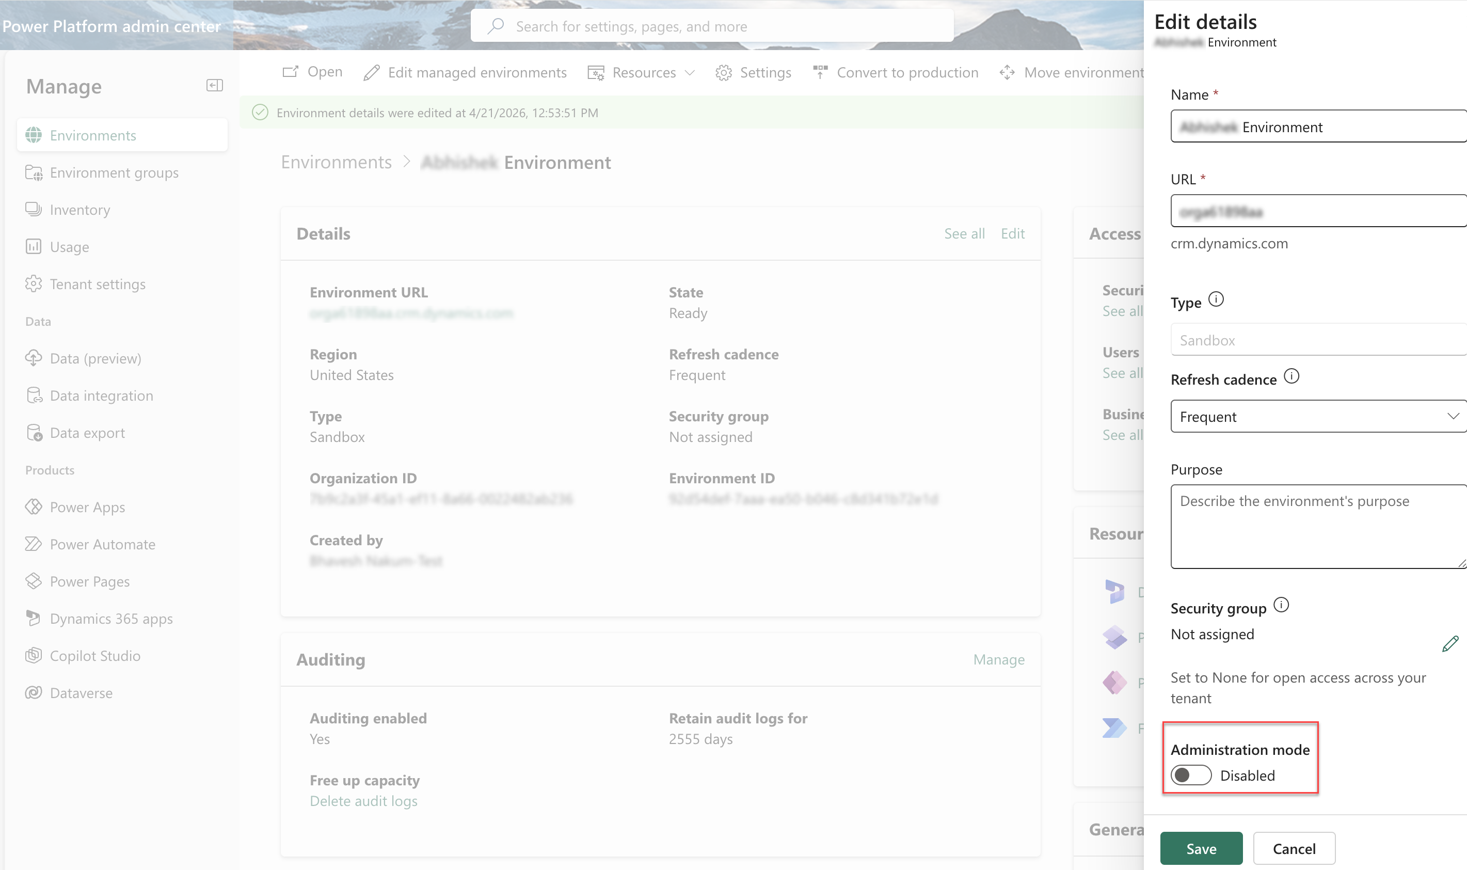Click the Delete audit logs link
The image size is (1467, 870).
click(363, 801)
